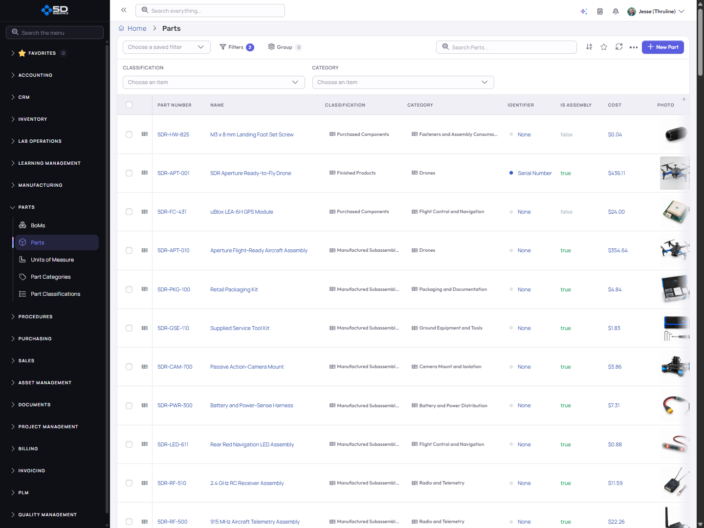The height and width of the screenshot is (528, 704).
Task: Click the Search the menu field
Action: 55,33
